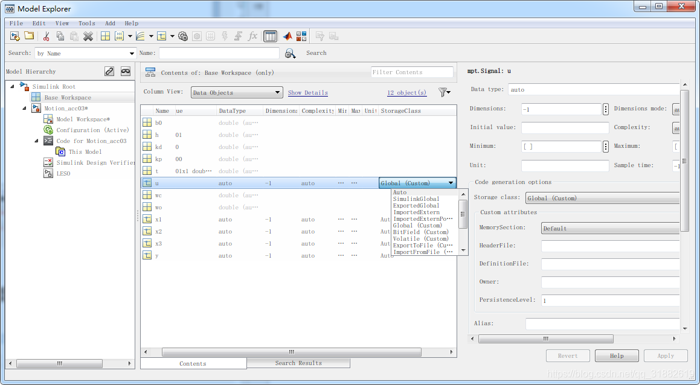This screenshot has height=385, width=700.
Task: Open the arrow beside the signal icon
Action: click(x=151, y=36)
